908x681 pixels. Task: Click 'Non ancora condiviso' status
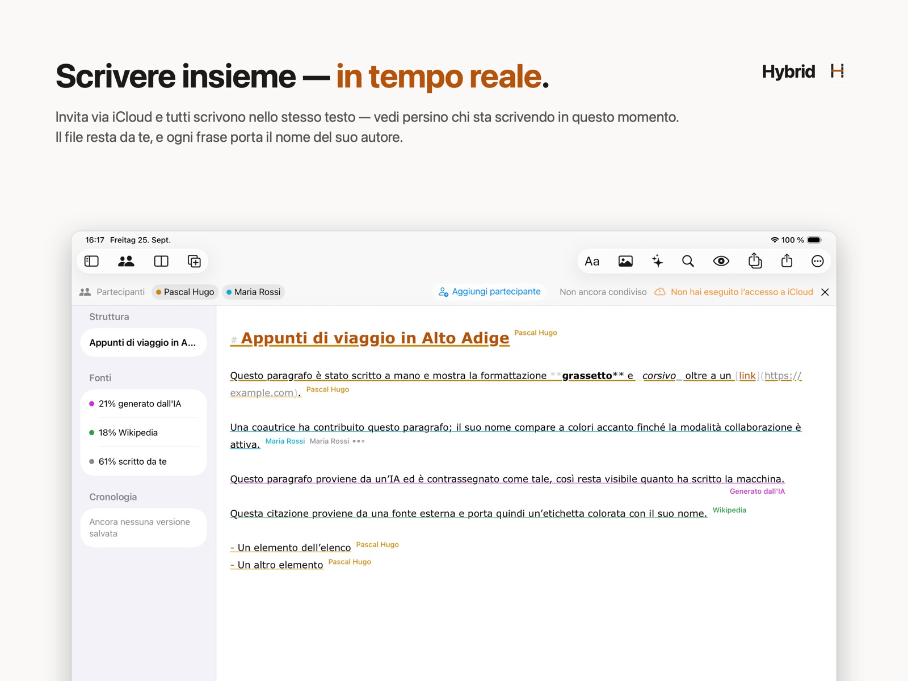(603, 292)
